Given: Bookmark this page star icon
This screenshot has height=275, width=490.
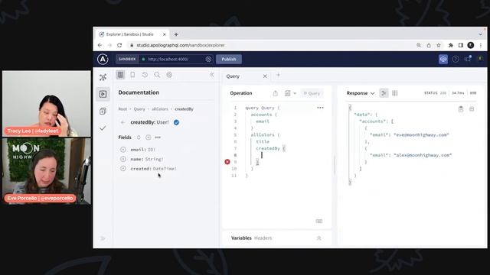Looking at the screenshot, I should click(439, 45).
